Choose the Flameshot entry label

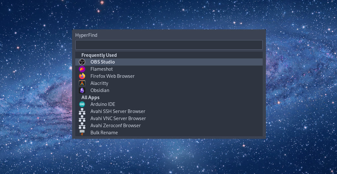[x=101, y=69]
